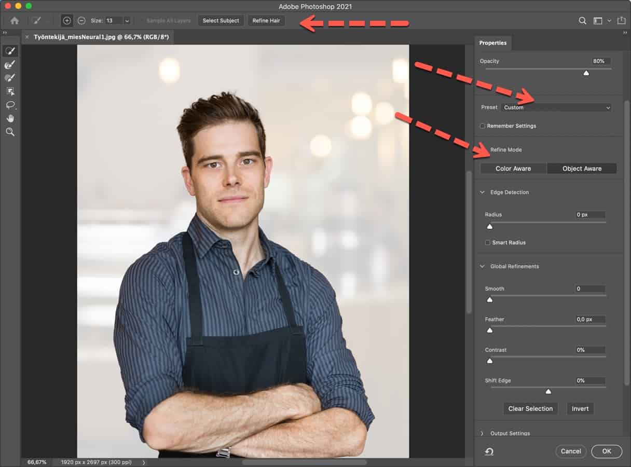This screenshot has height=467, width=631.
Task: Click the Feather slider handle
Action: click(489, 331)
